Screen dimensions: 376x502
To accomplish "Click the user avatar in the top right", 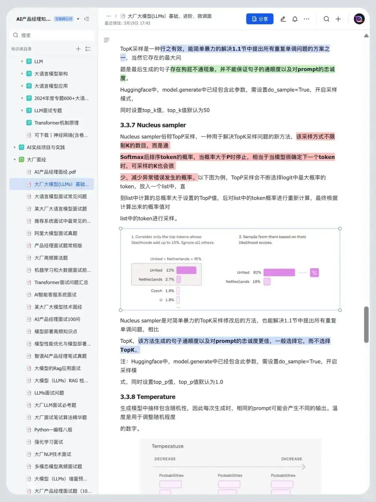I will [359, 19].
